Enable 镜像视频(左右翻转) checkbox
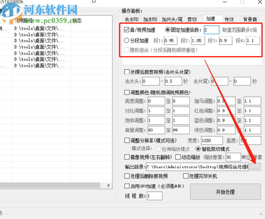265x219 pixels. tap(127, 157)
